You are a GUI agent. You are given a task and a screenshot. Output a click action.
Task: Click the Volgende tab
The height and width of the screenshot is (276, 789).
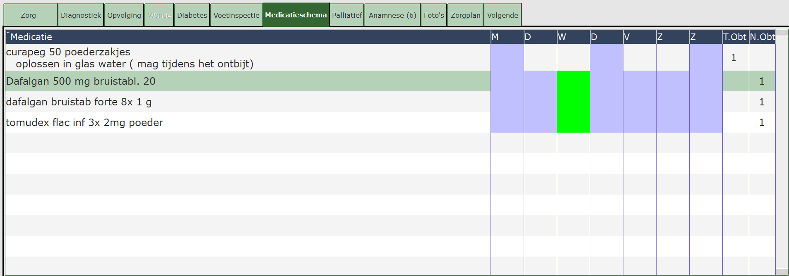point(503,15)
